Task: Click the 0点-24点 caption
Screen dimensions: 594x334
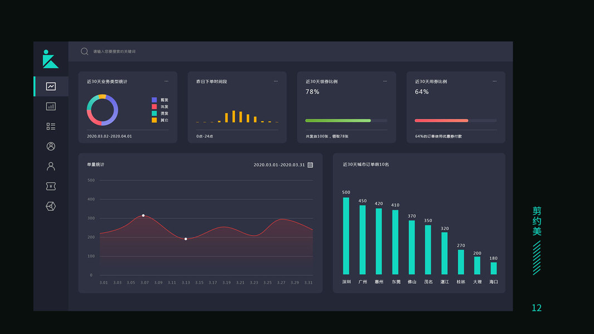Action: pos(204,136)
